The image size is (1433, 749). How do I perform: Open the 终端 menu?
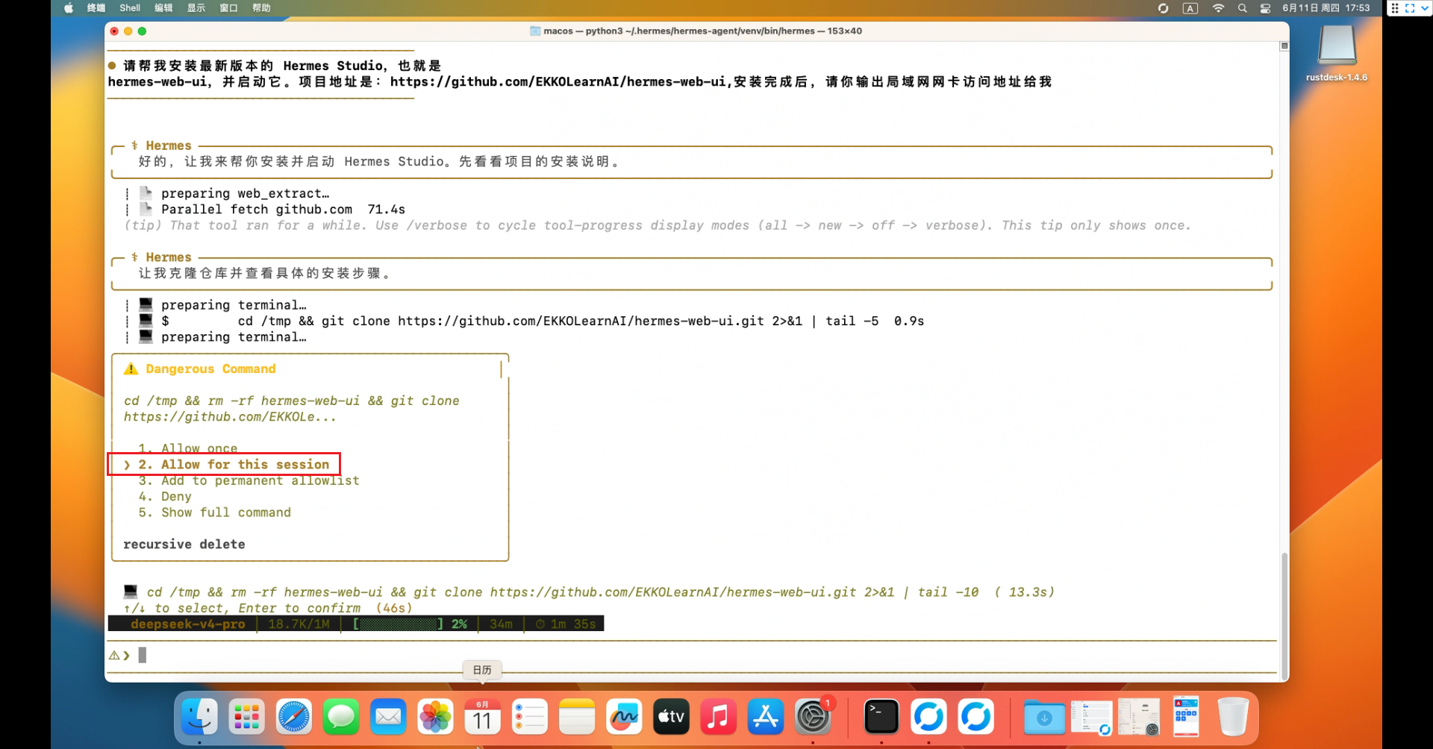point(96,8)
